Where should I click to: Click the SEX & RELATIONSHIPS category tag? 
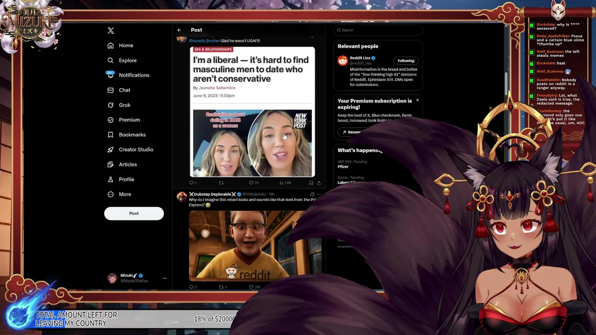(213, 49)
